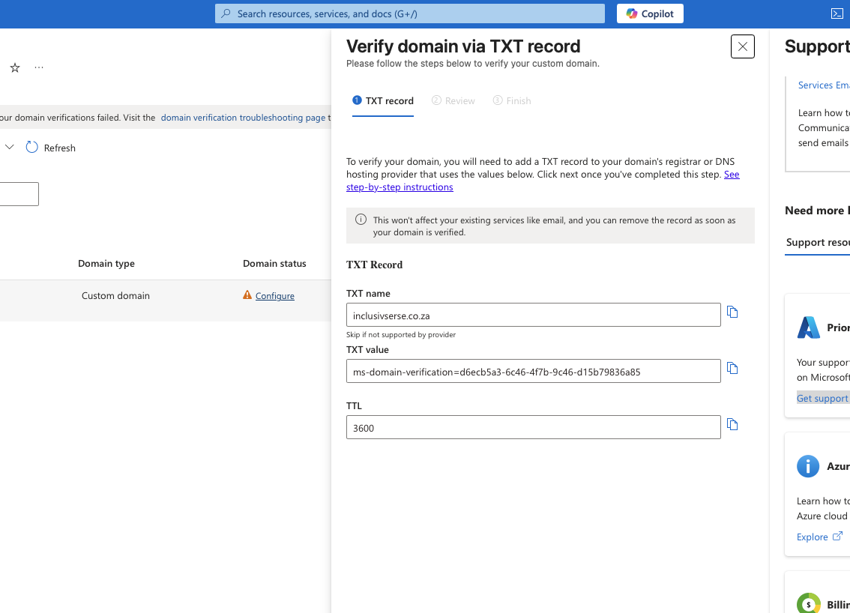This screenshot has height=613, width=850.
Task: Click the Configure link for Custom domain
Action: 275,295
